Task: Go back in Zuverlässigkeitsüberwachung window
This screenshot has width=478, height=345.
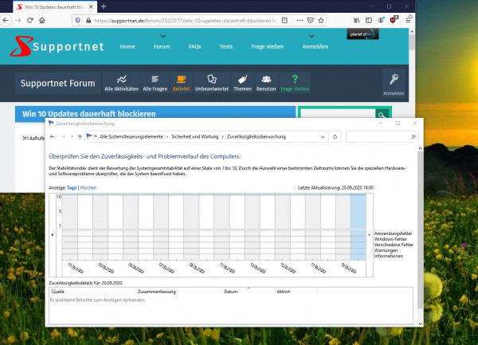Action: 52,136
